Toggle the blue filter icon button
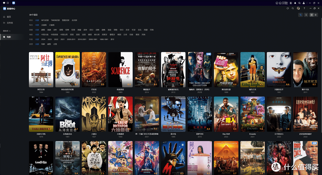The height and width of the screenshot is (175, 322). (x=301, y=15)
